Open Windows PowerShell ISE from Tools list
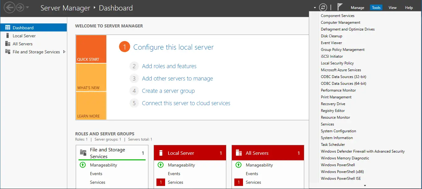This screenshot has width=422, height=189. click(340, 179)
